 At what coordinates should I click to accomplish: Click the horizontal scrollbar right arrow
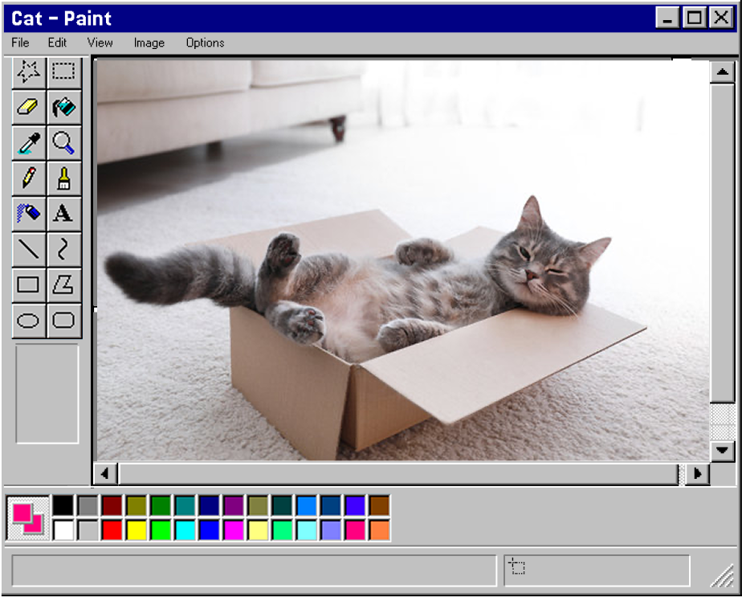(x=697, y=473)
